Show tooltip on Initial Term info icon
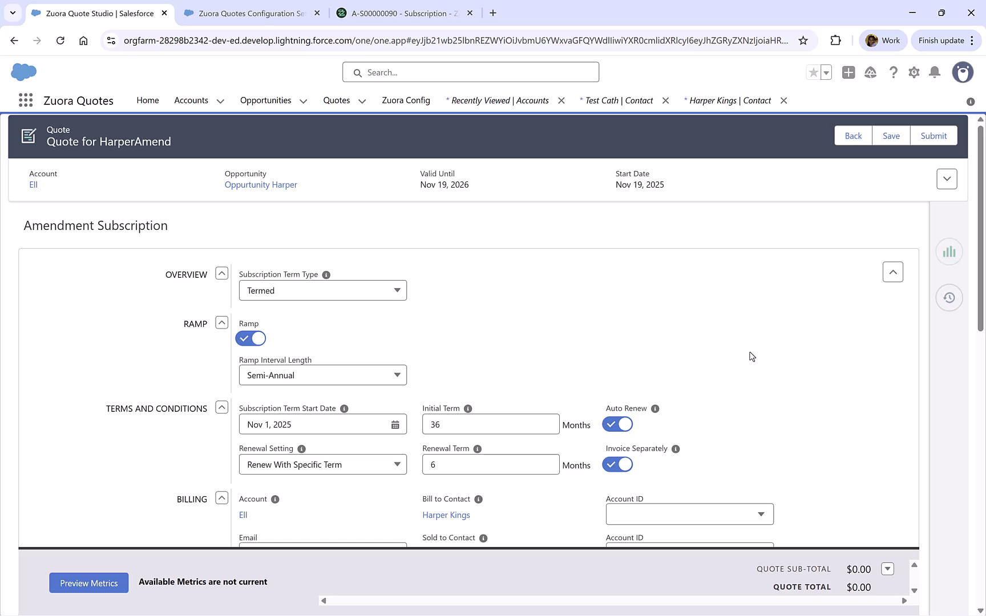This screenshot has height=616, width=986. [467, 408]
